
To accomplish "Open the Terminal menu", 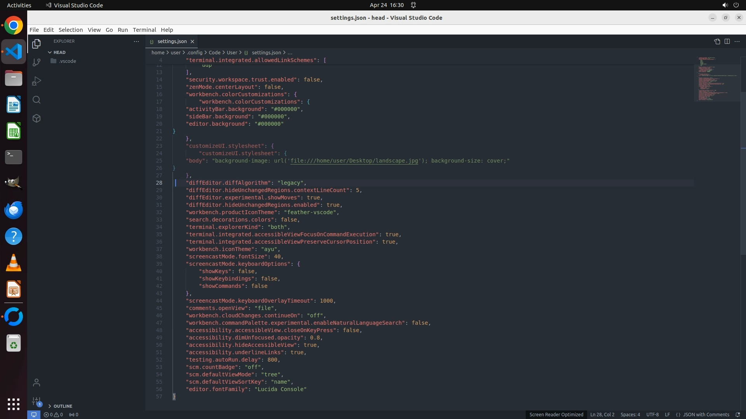I will pos(144,30).
